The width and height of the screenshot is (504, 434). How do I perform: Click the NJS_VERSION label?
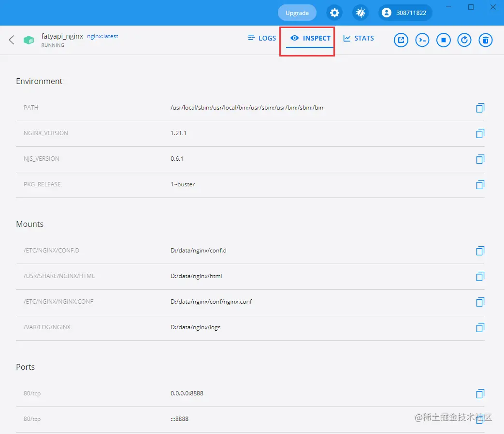pos(42,159)
